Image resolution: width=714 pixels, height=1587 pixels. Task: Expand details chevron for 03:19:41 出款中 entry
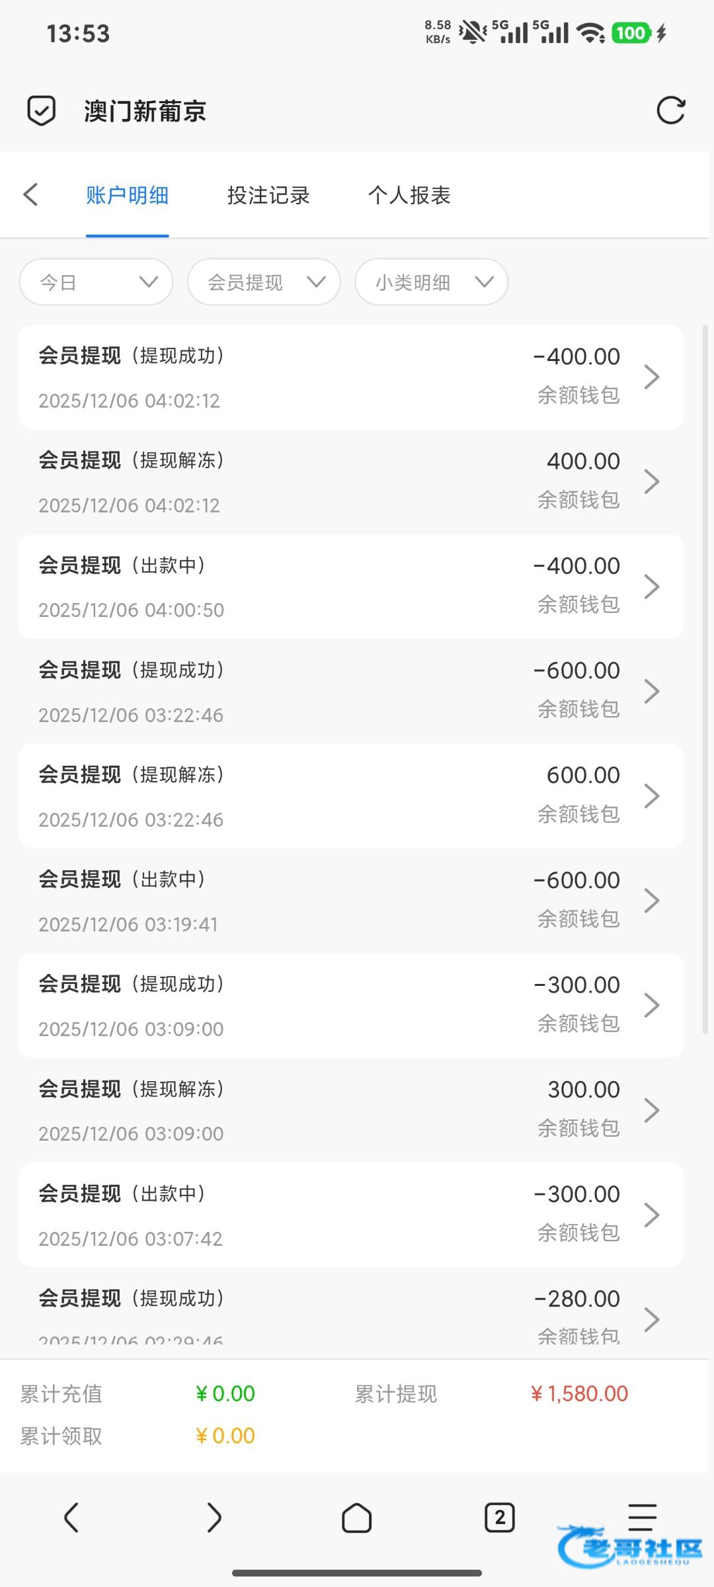652,901
